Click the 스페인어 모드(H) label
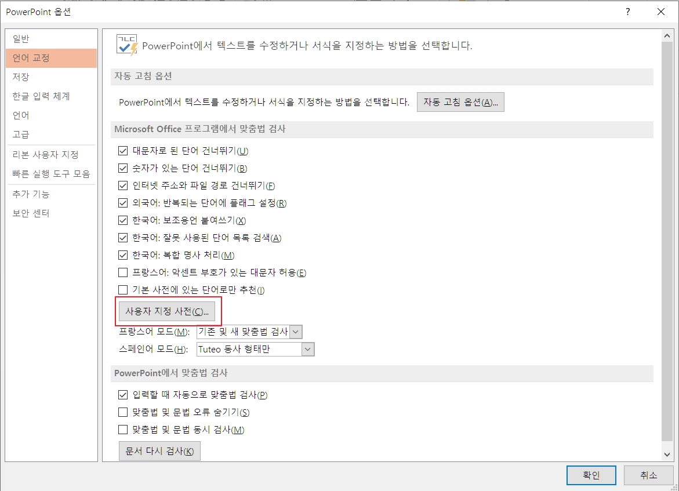 coord(153,350)
